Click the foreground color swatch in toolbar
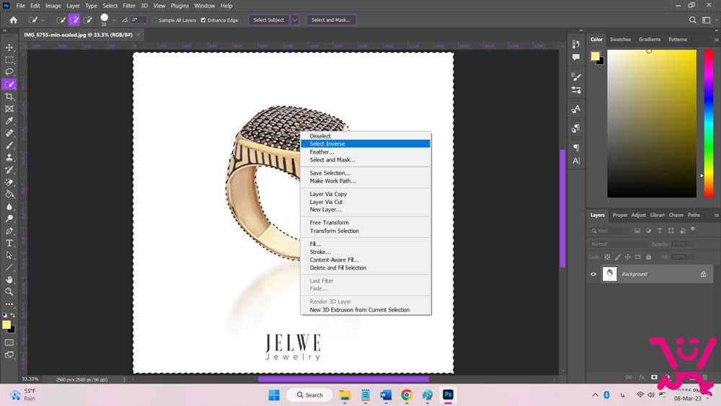This screenshot has height=406, width=721. 6,325
